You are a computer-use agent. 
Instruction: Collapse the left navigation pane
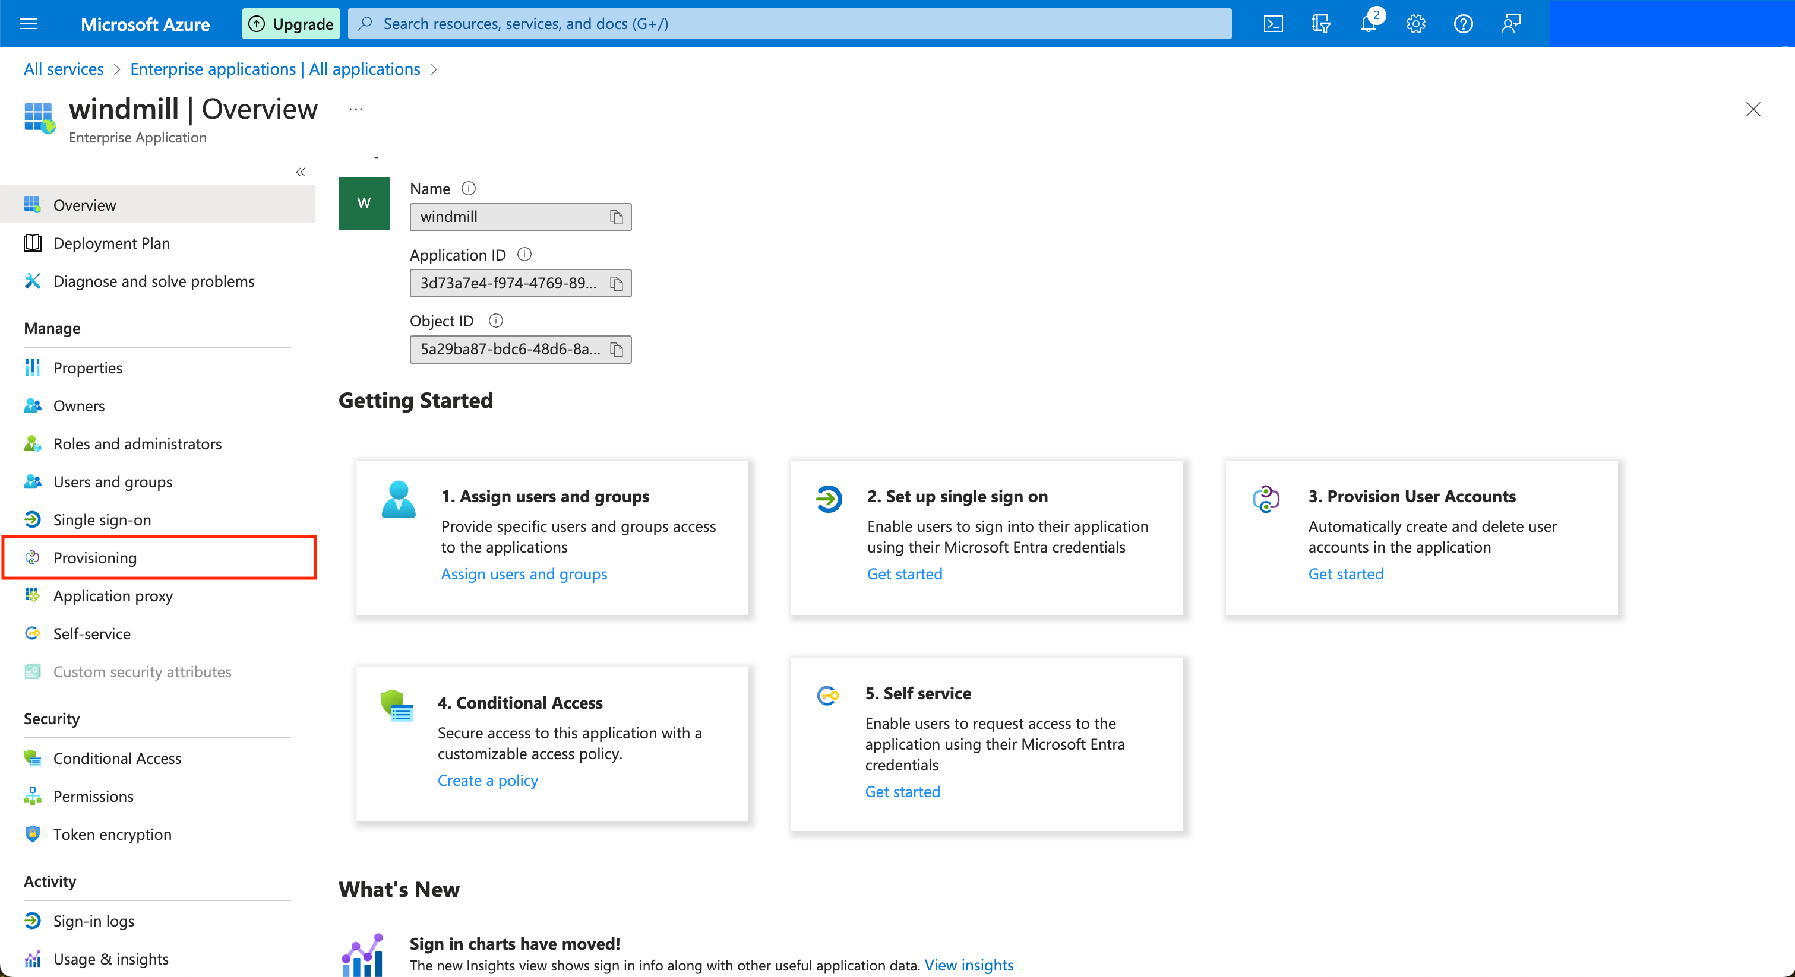301,172
